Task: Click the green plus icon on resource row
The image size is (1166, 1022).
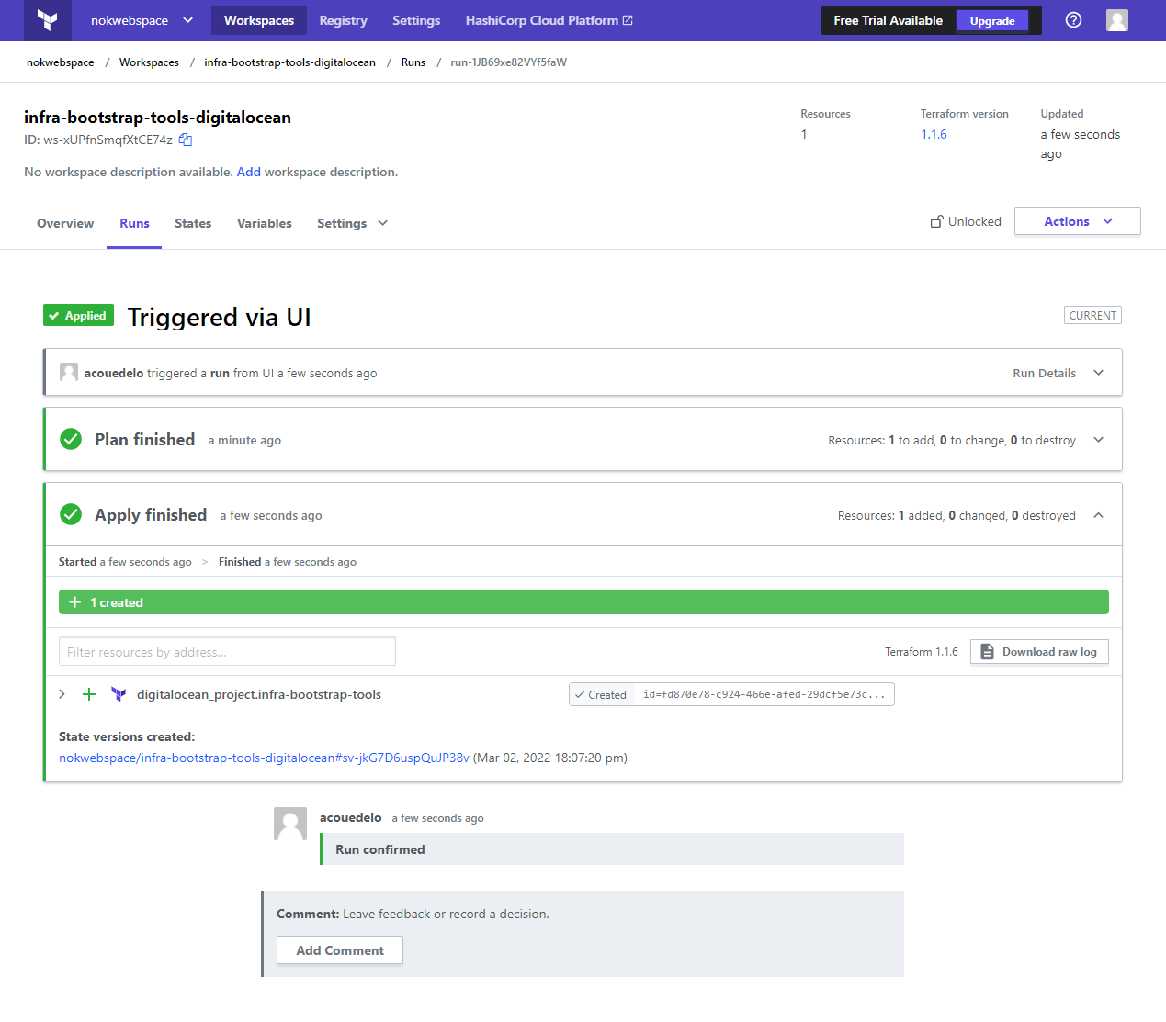Action: pyautogui.click(x=89, y=694)
